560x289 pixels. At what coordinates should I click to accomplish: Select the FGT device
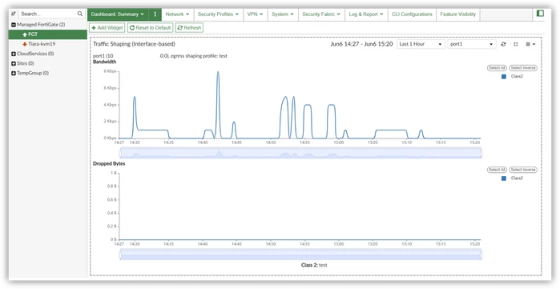point(48,34)
